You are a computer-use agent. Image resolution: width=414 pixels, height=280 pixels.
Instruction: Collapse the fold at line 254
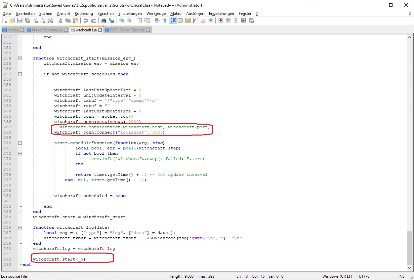pos(20,58)
